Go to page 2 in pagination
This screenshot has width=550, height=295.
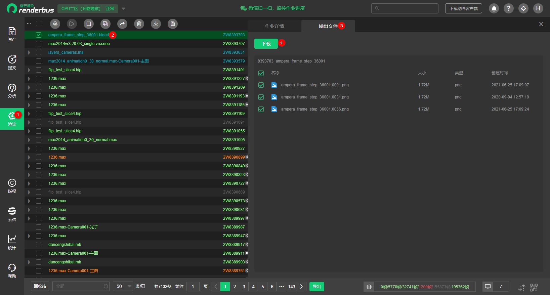pos(235,287)
